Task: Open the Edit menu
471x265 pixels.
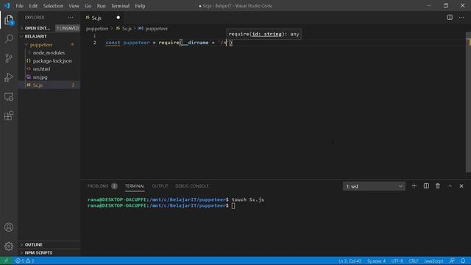Action: pyautogui.click(x=33, y=6)
